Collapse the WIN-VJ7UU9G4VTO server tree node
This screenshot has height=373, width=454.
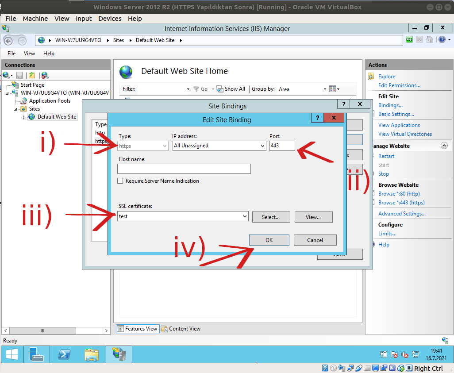[7, 93]
